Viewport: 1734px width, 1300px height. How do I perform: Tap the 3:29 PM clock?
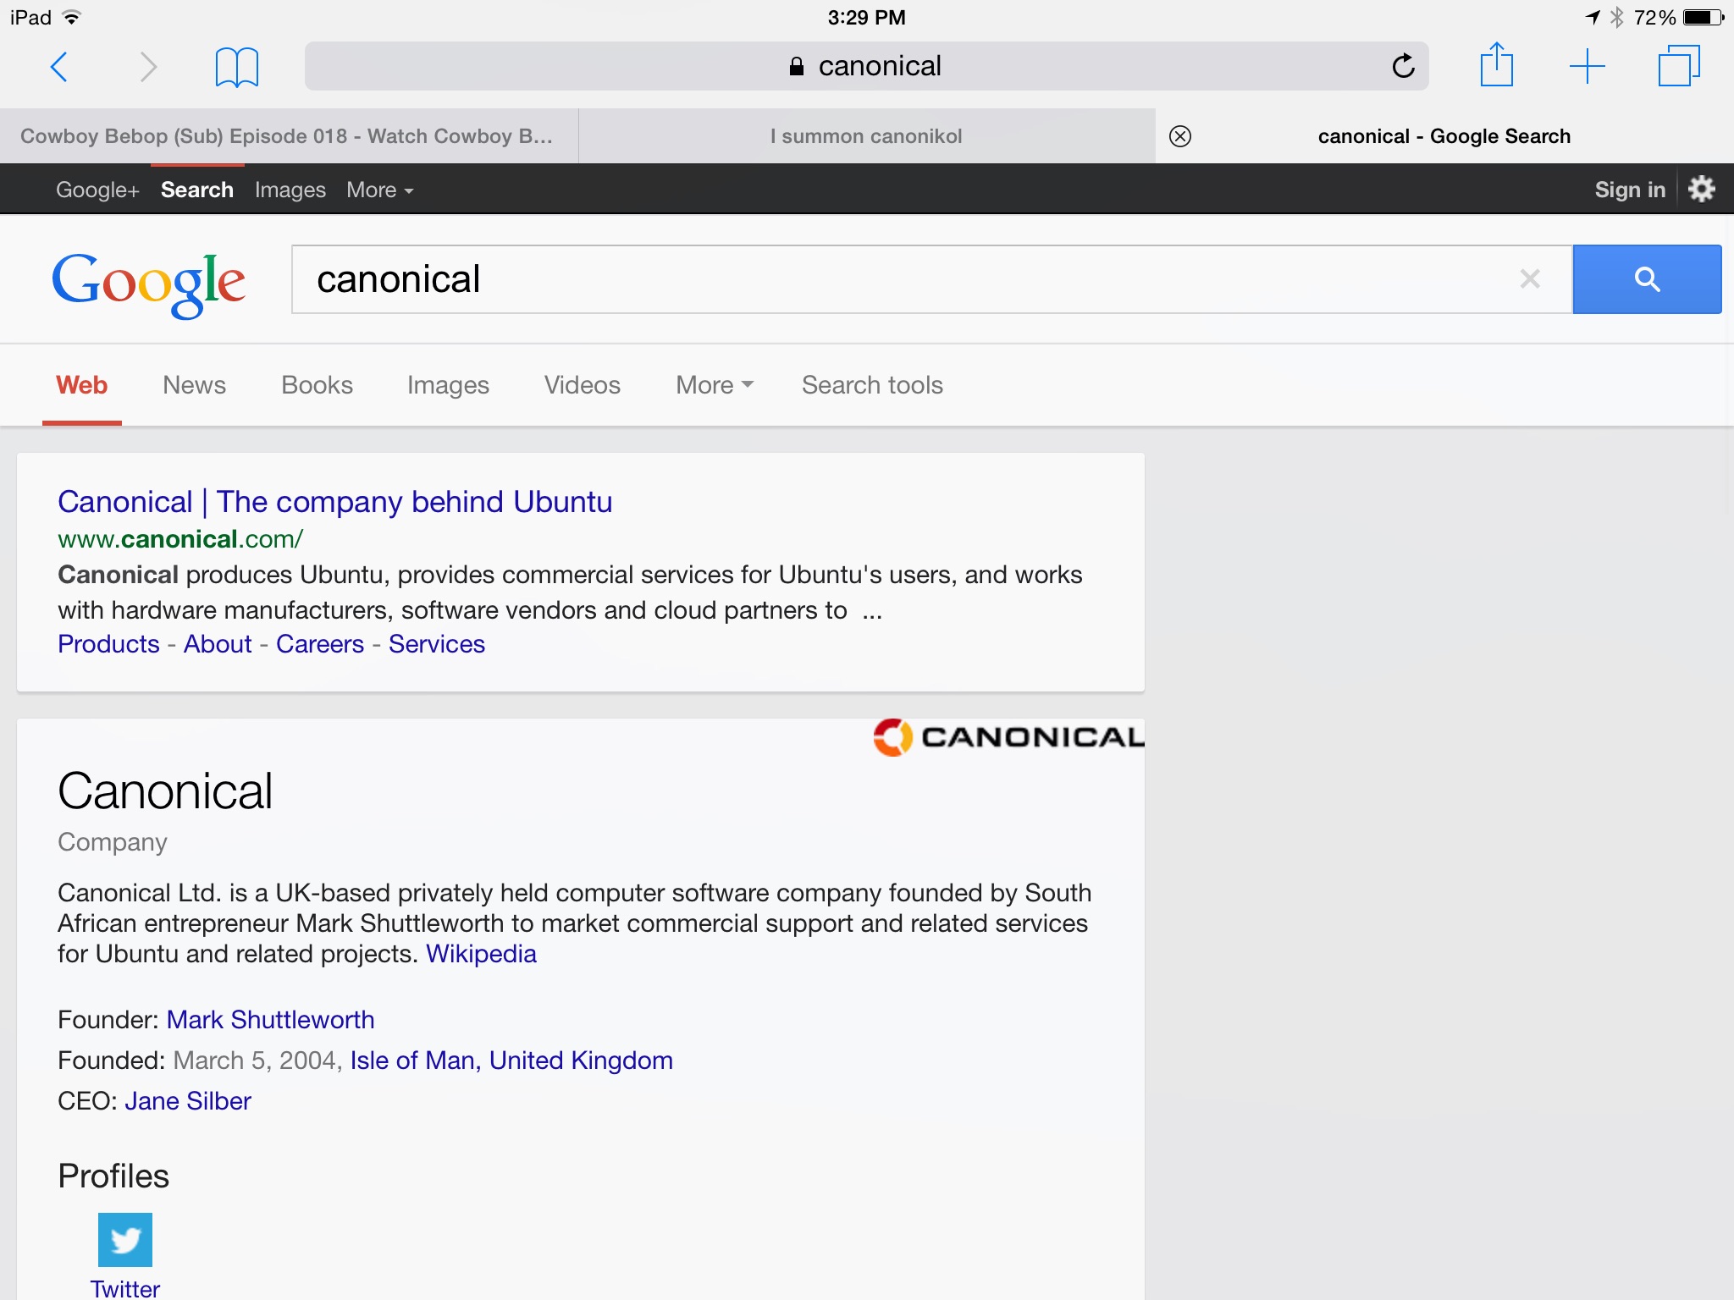(866, 17)
